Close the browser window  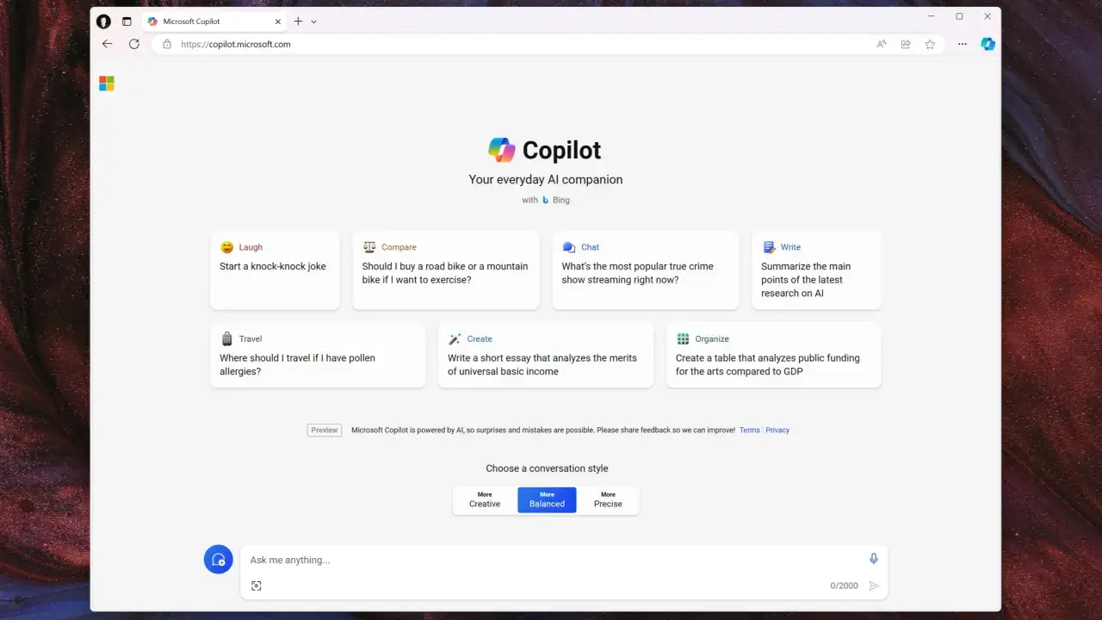(x=987, y=16)
